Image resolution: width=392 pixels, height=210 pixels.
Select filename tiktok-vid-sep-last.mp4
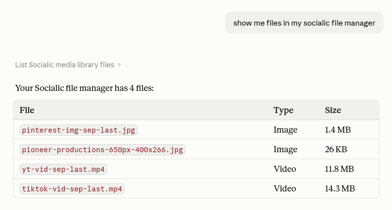72,189
